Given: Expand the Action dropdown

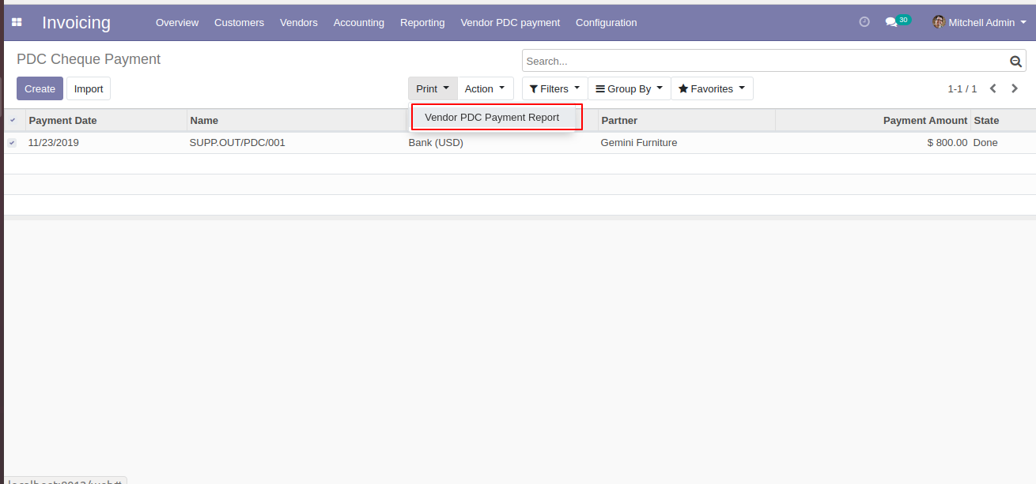Looking at the screenshot, I should 485,88.
